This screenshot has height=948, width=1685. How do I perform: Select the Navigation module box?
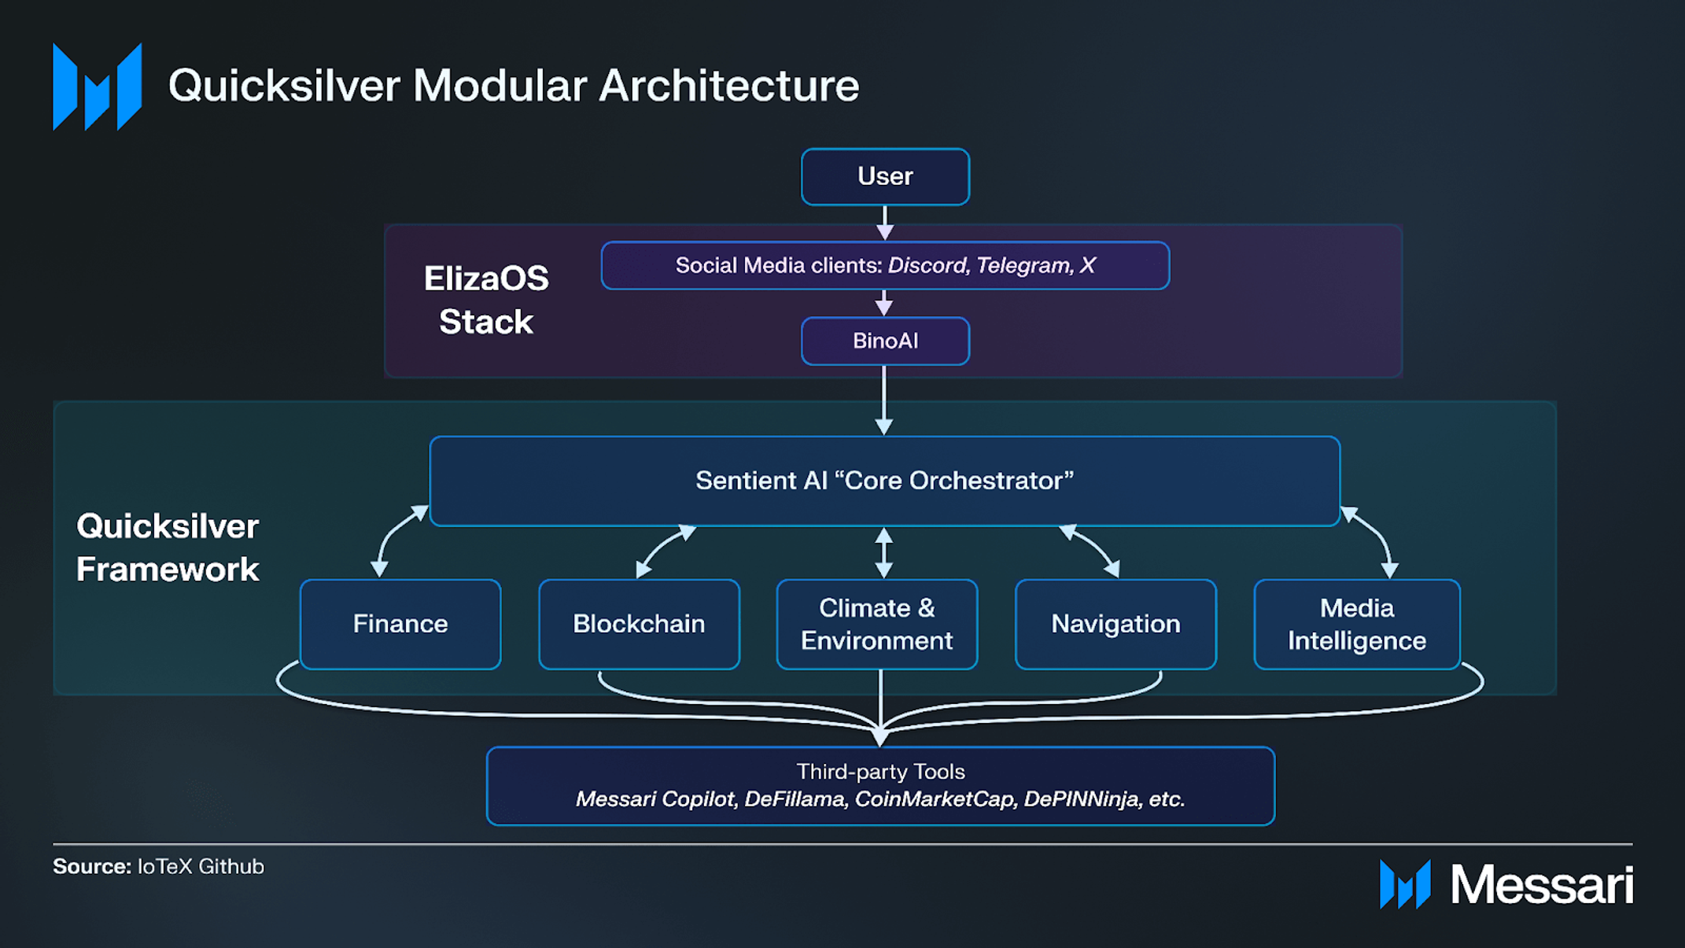1115,625
